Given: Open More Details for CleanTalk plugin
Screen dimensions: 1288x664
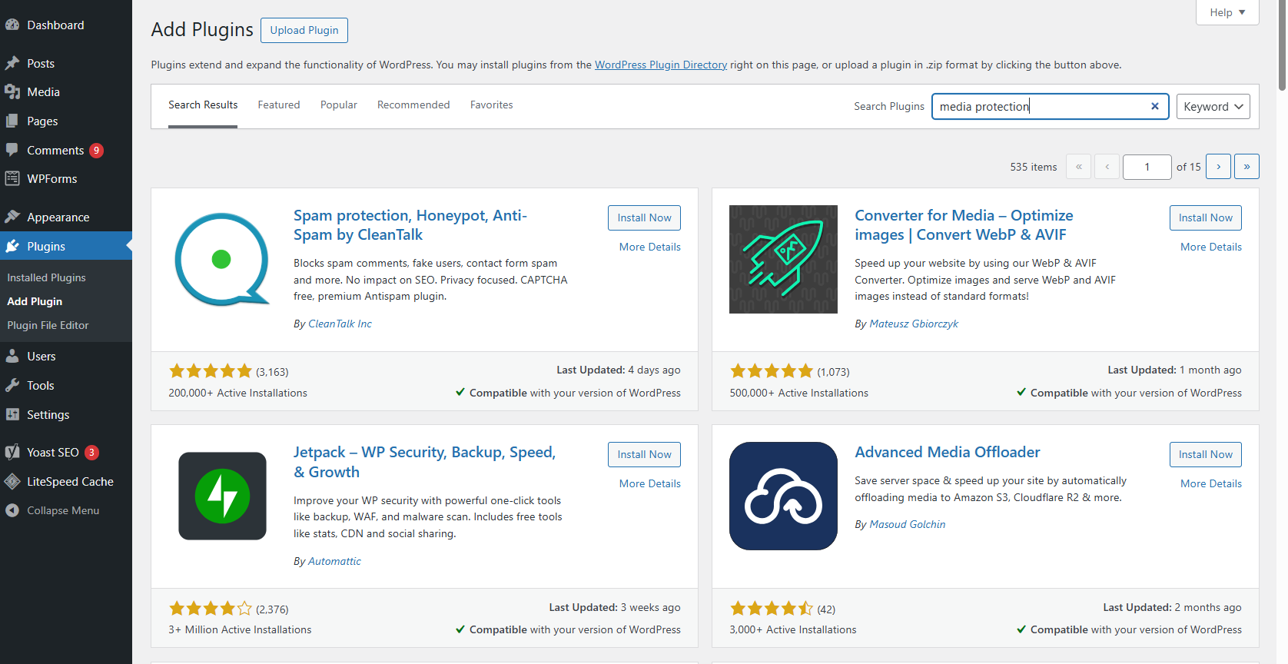Looking at the screenshot, I should pos(650,247).
